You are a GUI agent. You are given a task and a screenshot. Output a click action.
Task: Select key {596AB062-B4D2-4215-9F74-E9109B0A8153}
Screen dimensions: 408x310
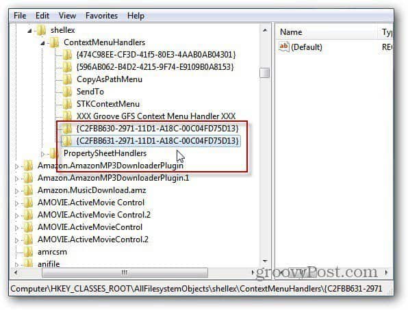click(x=155, y=67)
